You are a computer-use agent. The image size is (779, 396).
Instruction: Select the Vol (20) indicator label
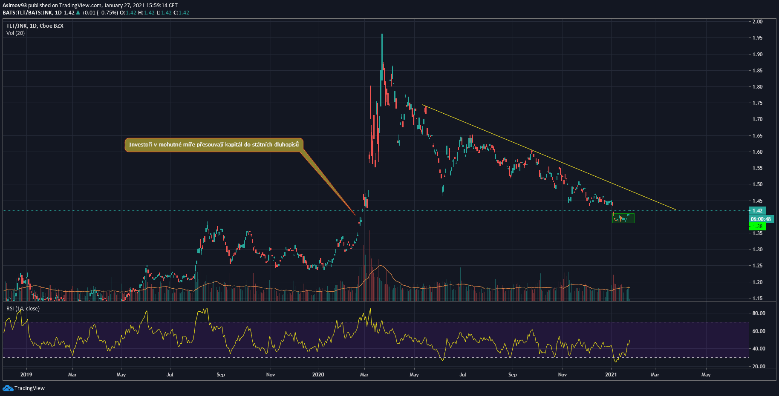coord(15,33)
